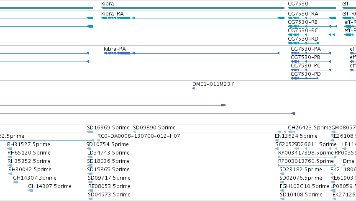The height and width of the screenshot is (201, 356).
Task: Select the kibra gene bar
Action: (193, 8)
